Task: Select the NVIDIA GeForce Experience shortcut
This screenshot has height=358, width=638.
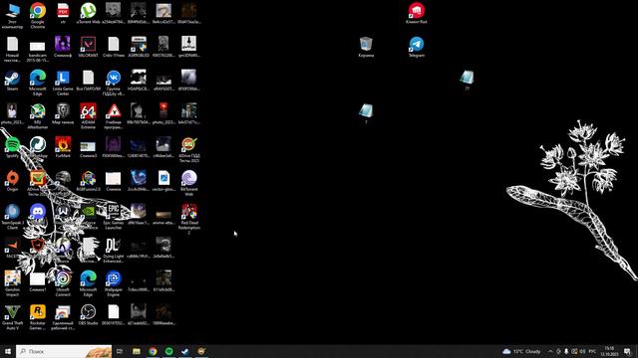Action: (x=88, y=216)
